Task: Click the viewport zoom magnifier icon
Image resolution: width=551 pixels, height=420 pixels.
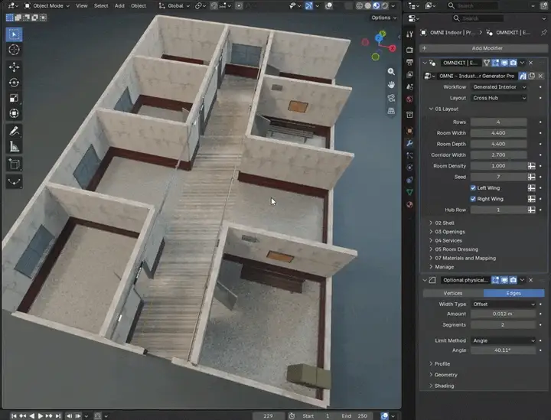Action: tap(391, 72)
